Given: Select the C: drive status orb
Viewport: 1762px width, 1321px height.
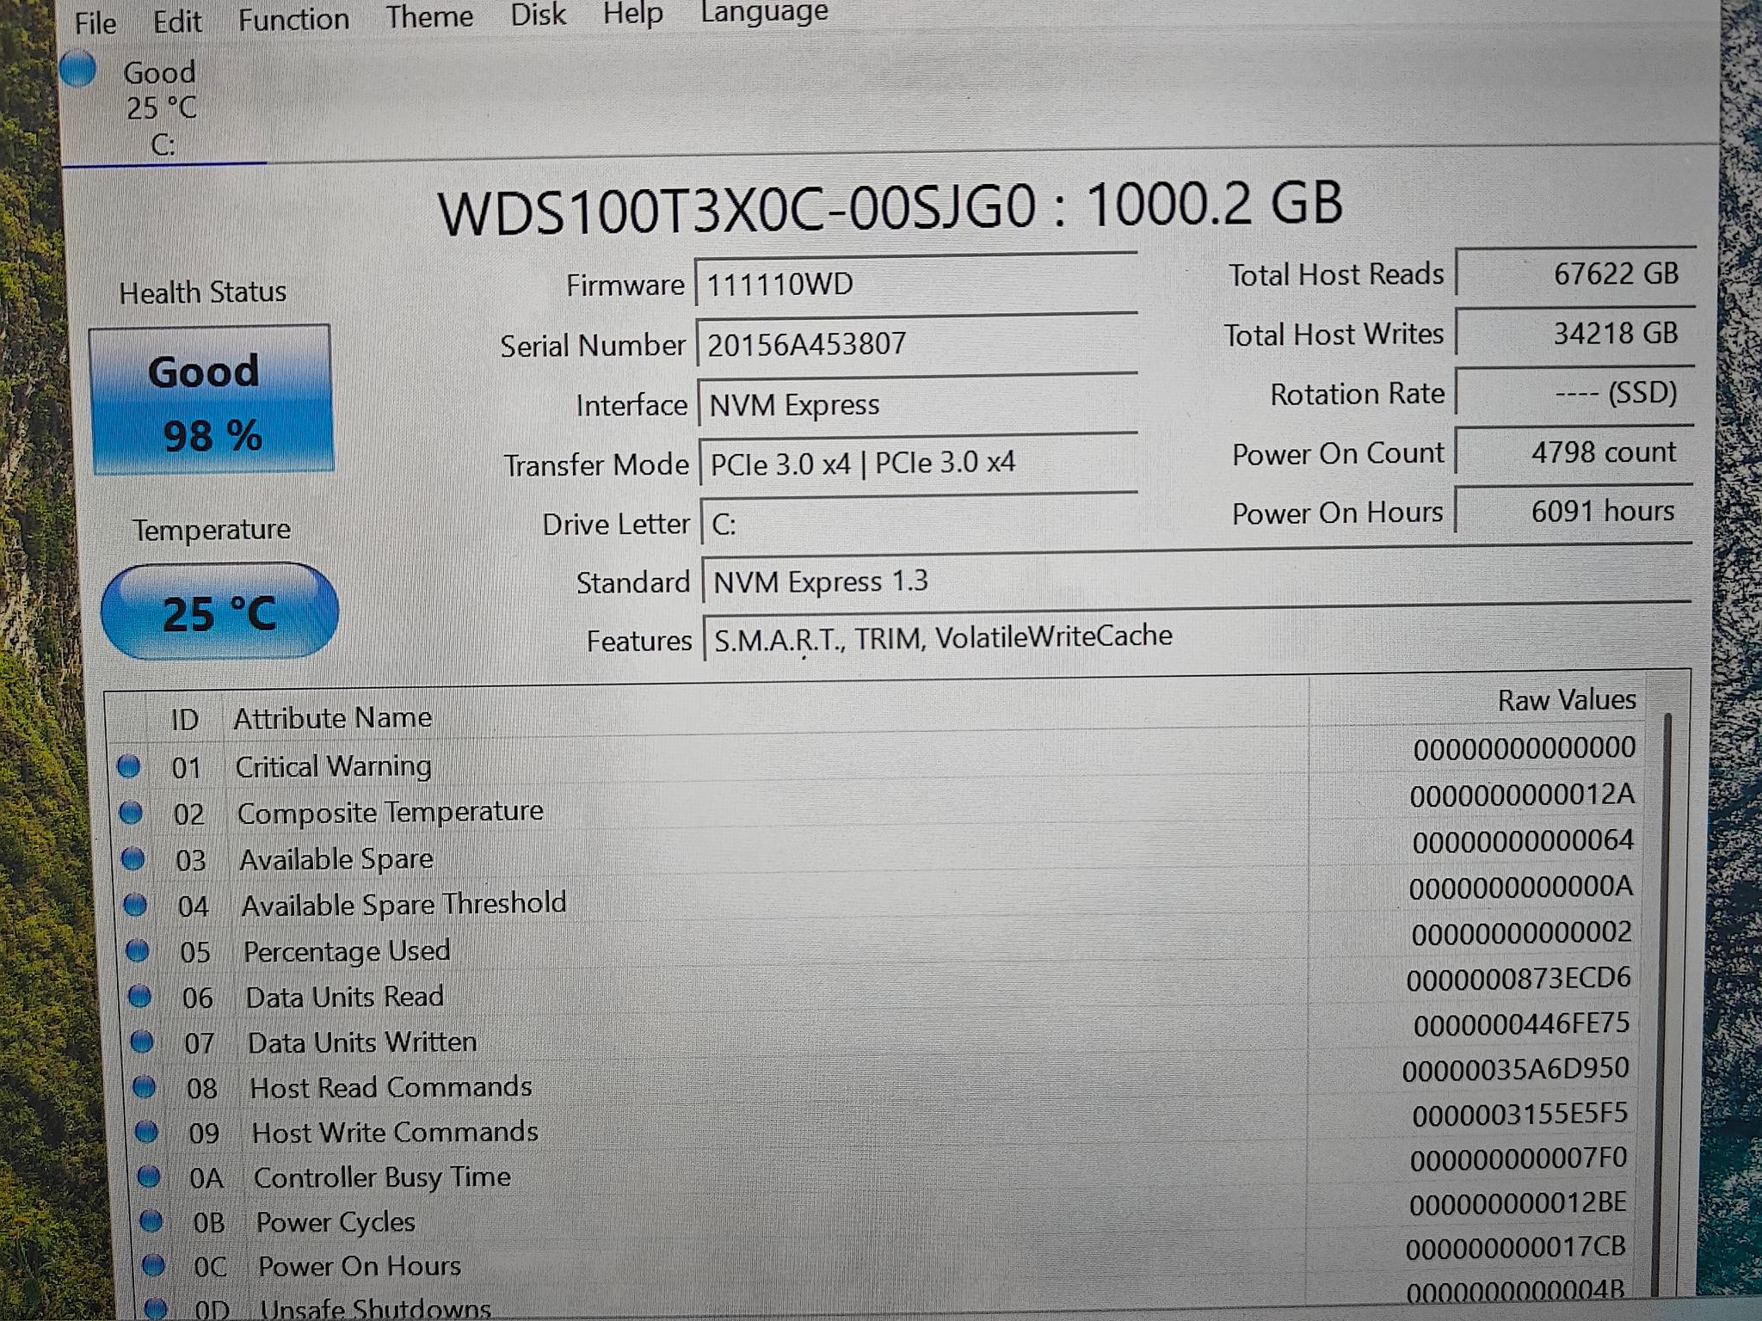Looking at the screenshot, I should point(79,69).
